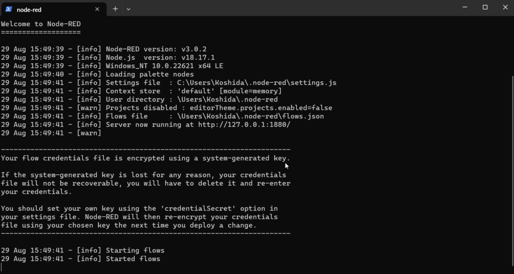The image size is (514, 274).
Task: Click the http://127.0.0.1:1880/ server URL
Action: [x=244, y=124]
